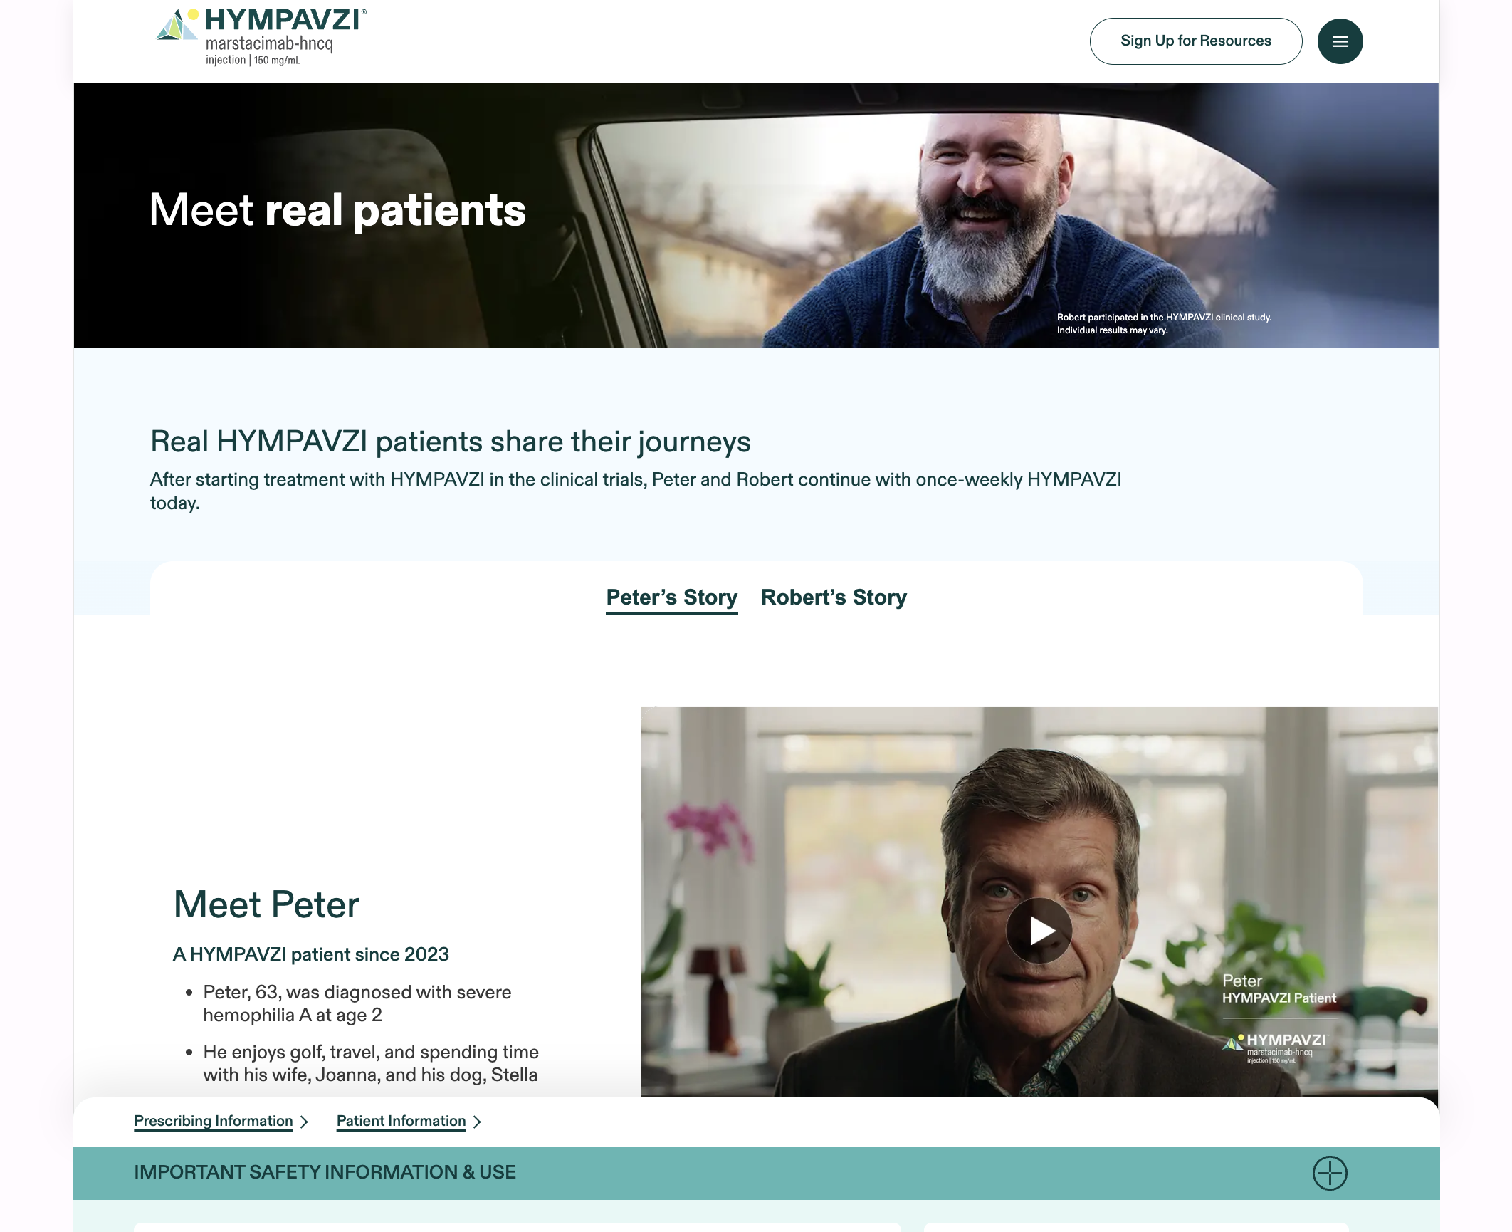Click Sign Up for Resources button

tap(1195, 41)
